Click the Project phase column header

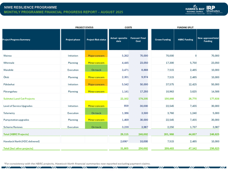[73, 40]
